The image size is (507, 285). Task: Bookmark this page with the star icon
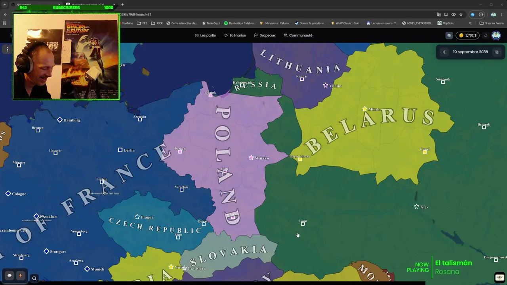[461, 15]
